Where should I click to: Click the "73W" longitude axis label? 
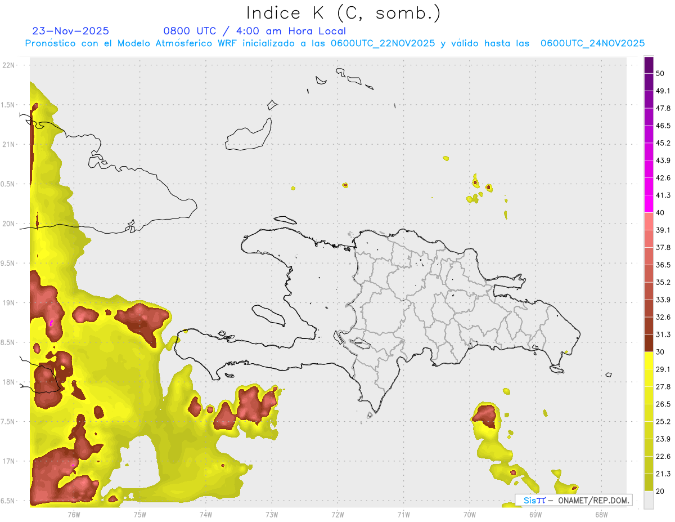tap(272, 514)
